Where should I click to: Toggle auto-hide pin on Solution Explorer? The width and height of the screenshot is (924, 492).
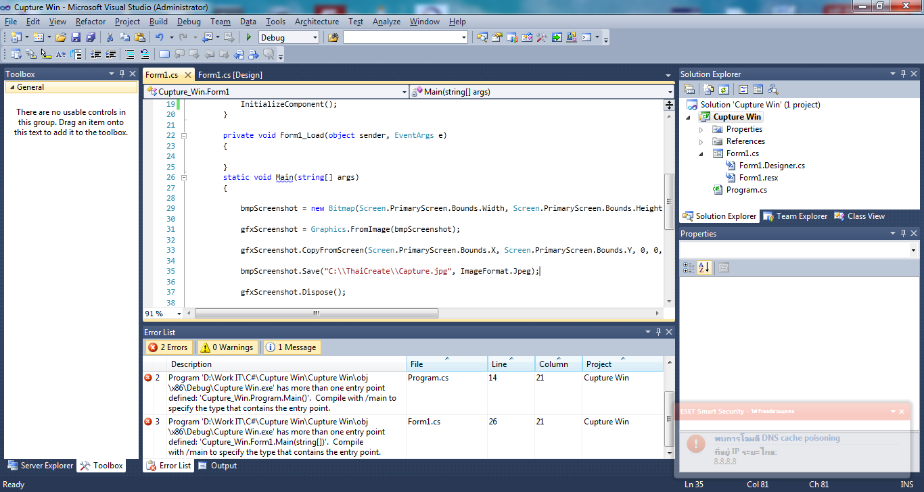click(x=903, y=74)
